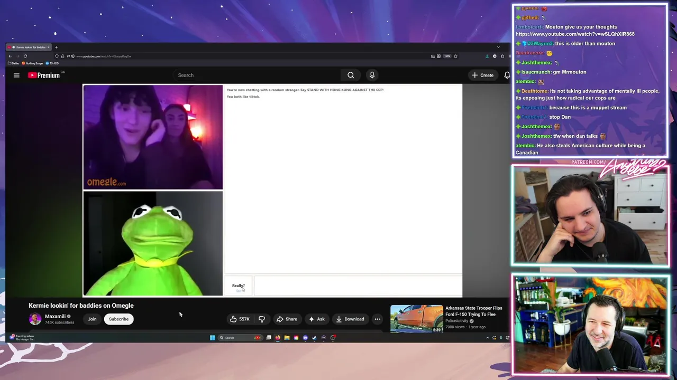Open Windows taskbar Search box
Viewport: 677px width, 380px height.
tap(241, 338)
